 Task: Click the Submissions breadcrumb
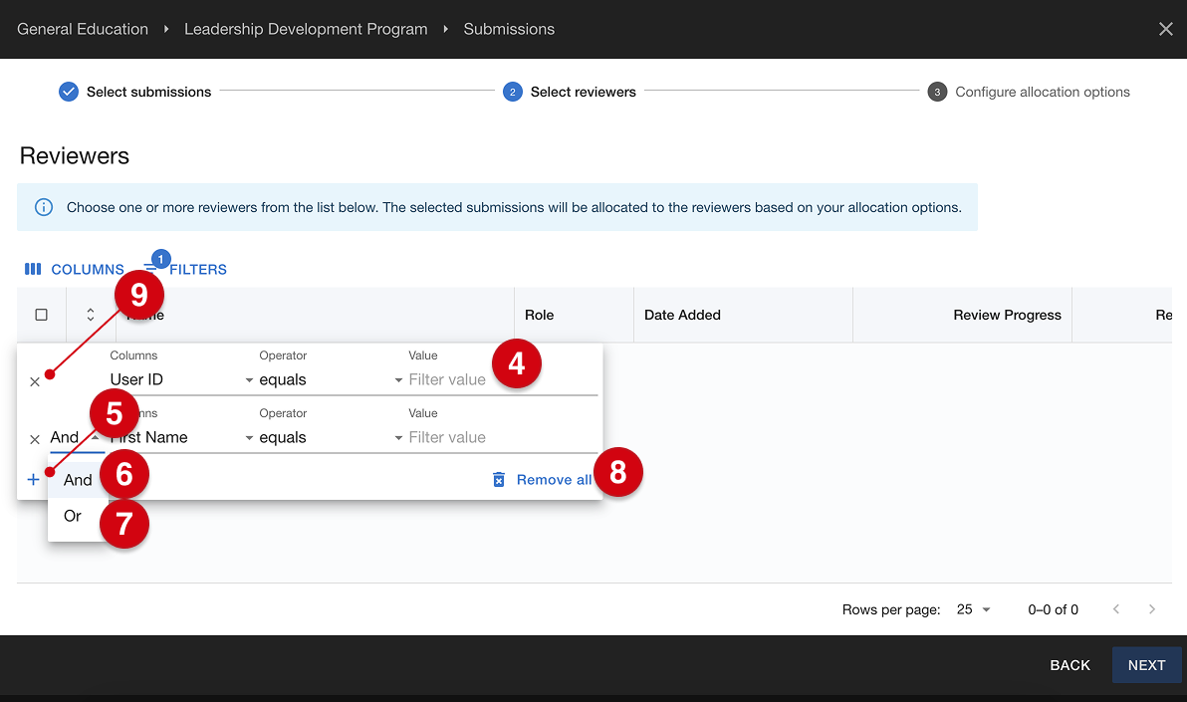coord(509,29)
